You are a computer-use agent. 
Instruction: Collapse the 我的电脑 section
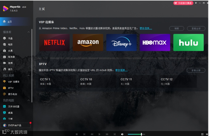coord(28,100)
